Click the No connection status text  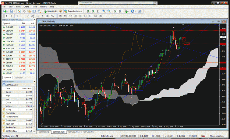point(217,136)
